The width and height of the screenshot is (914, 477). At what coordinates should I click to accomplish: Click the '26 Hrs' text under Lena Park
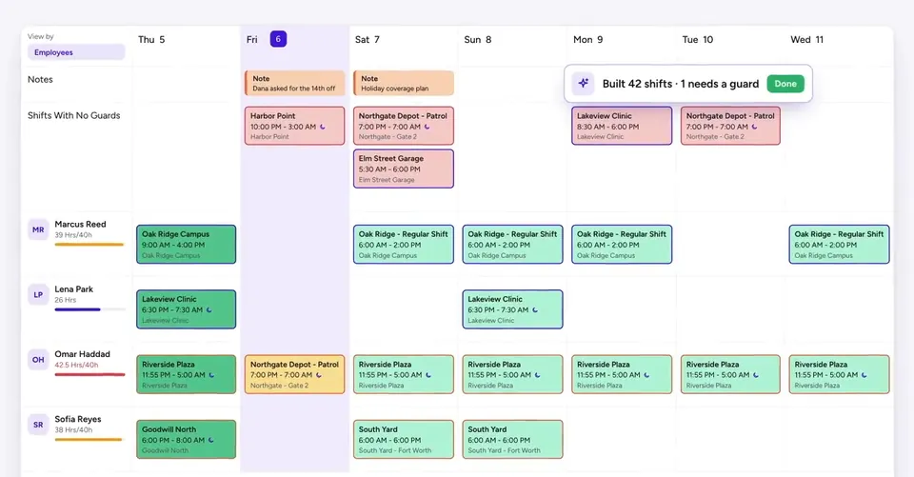(x=66, y=300)
